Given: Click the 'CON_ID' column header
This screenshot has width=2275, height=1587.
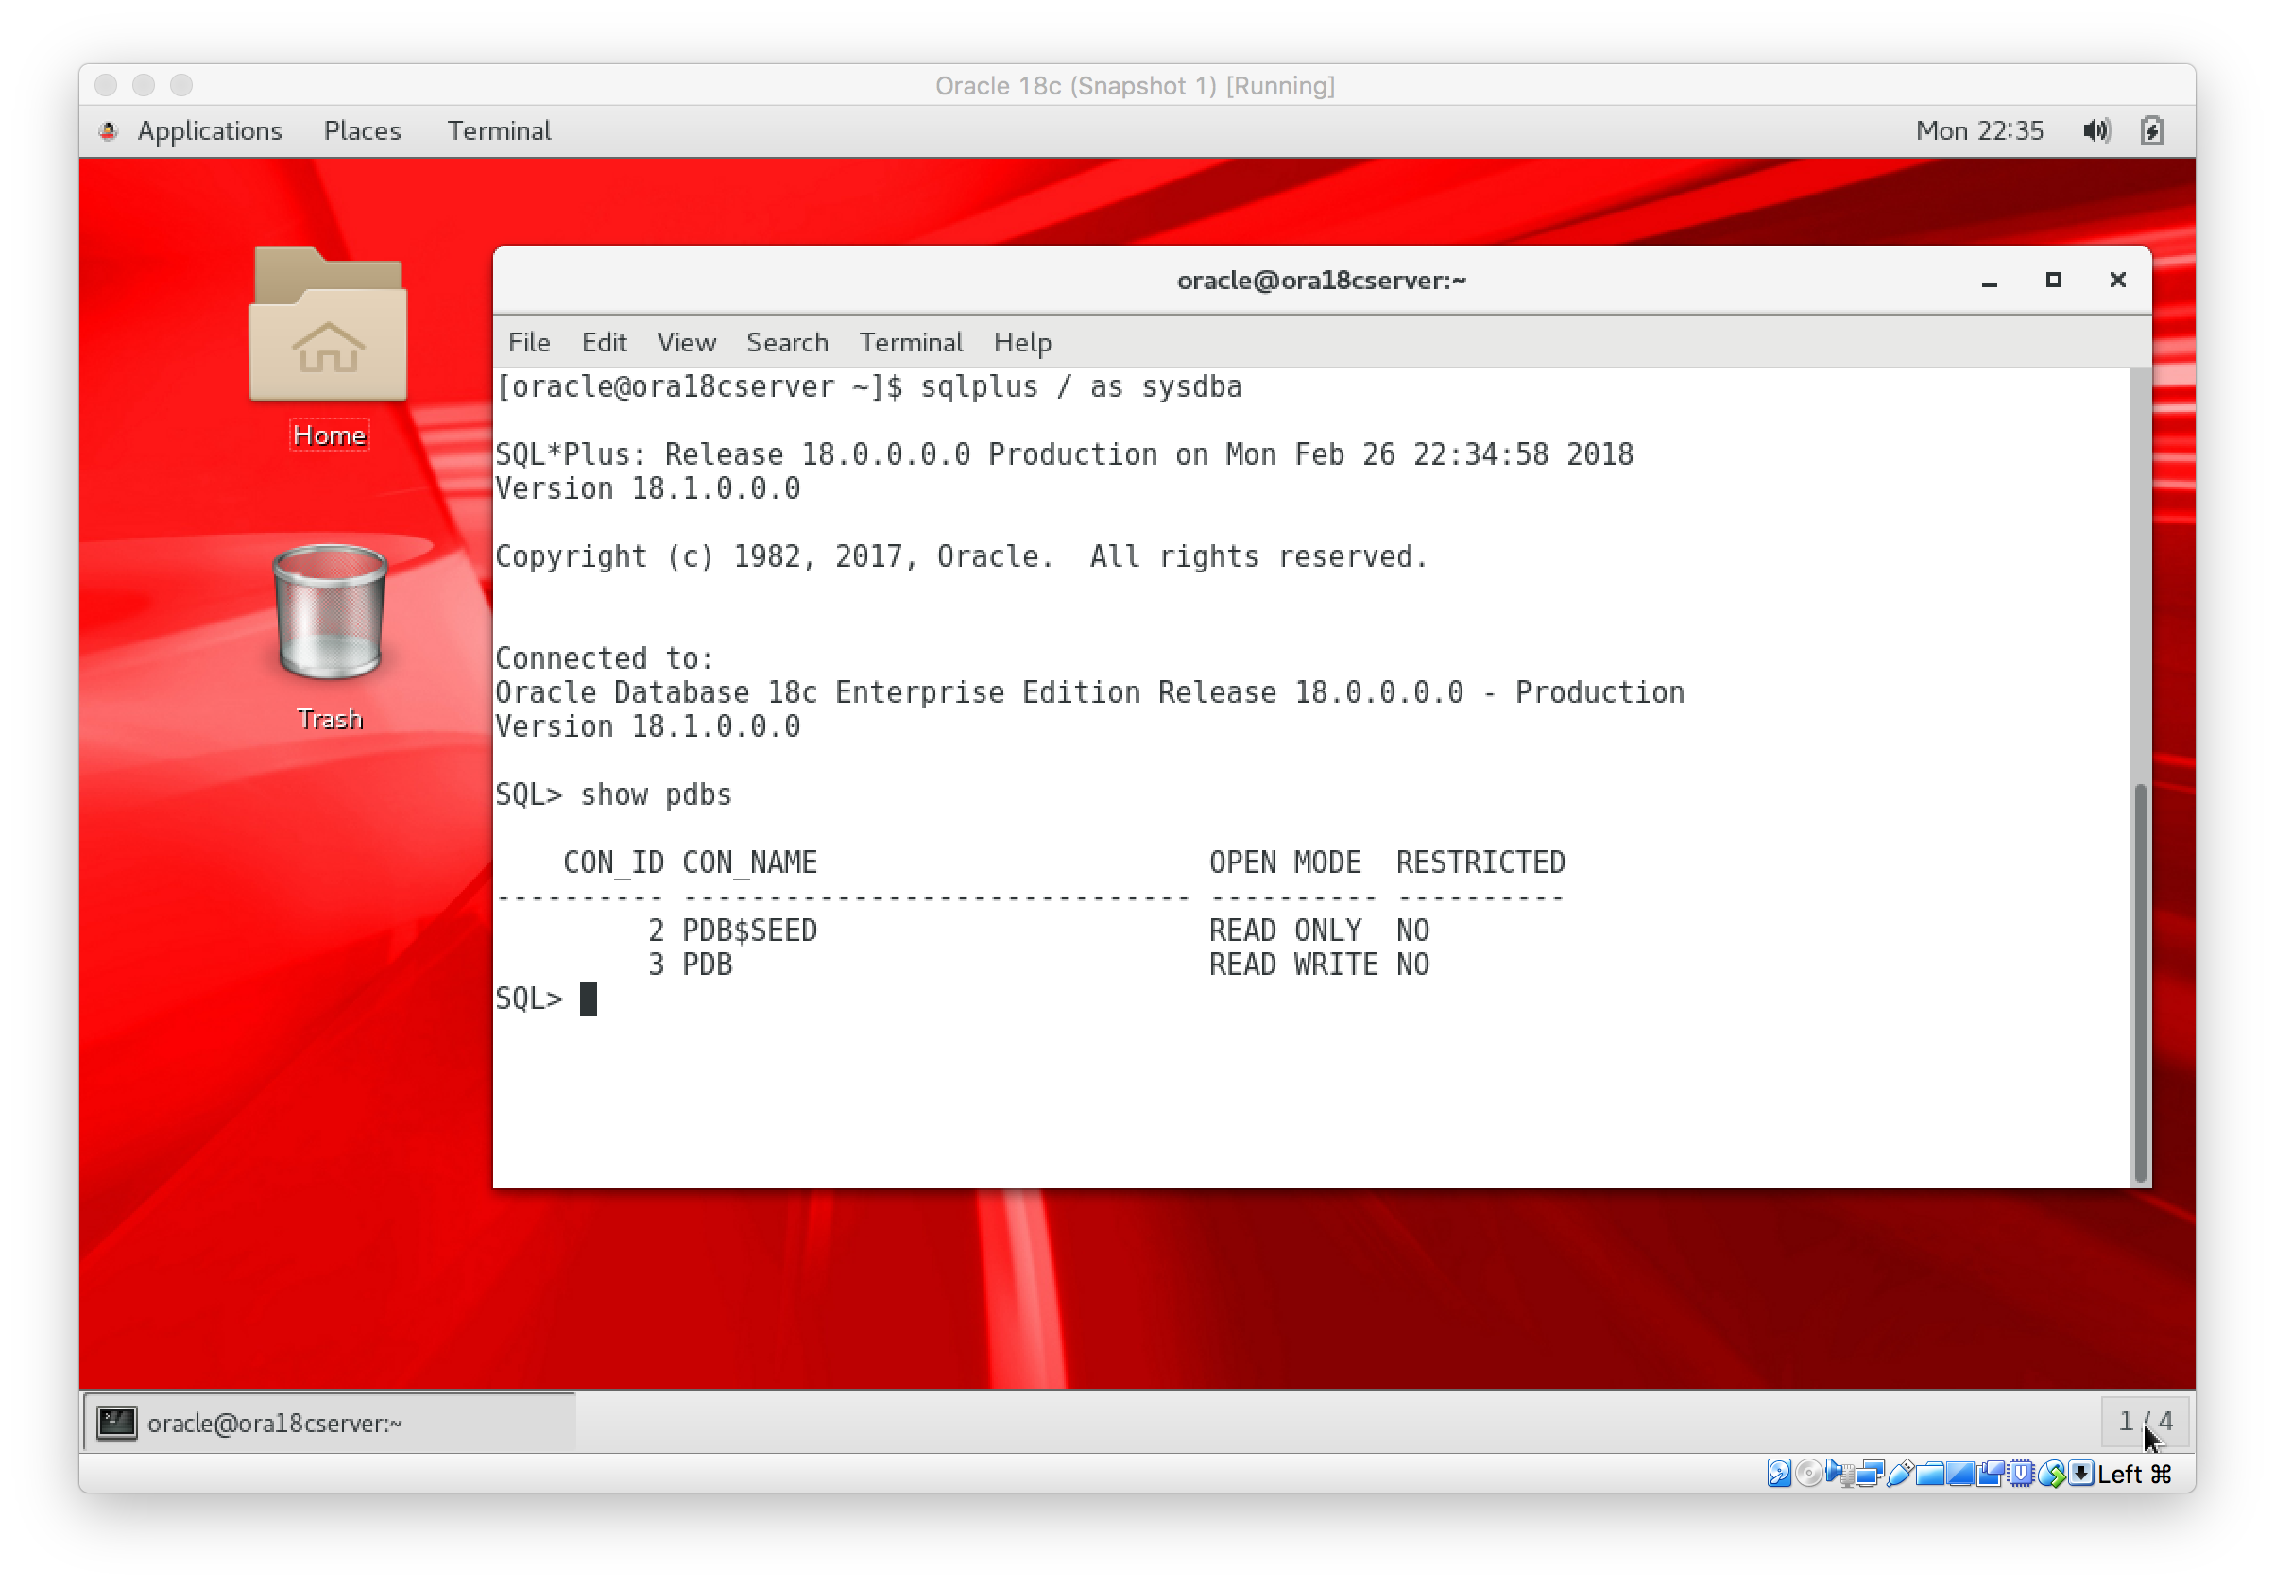Looking at the screenshot, I should [613, 862].
